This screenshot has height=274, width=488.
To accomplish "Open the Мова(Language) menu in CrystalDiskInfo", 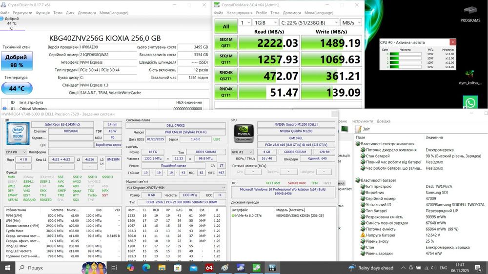I will (x=114, y=13).
